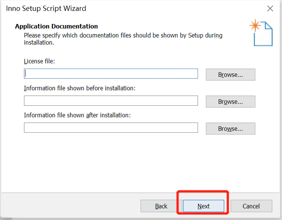
Task: Select the after-installation information file field
Action: point(111,127)
